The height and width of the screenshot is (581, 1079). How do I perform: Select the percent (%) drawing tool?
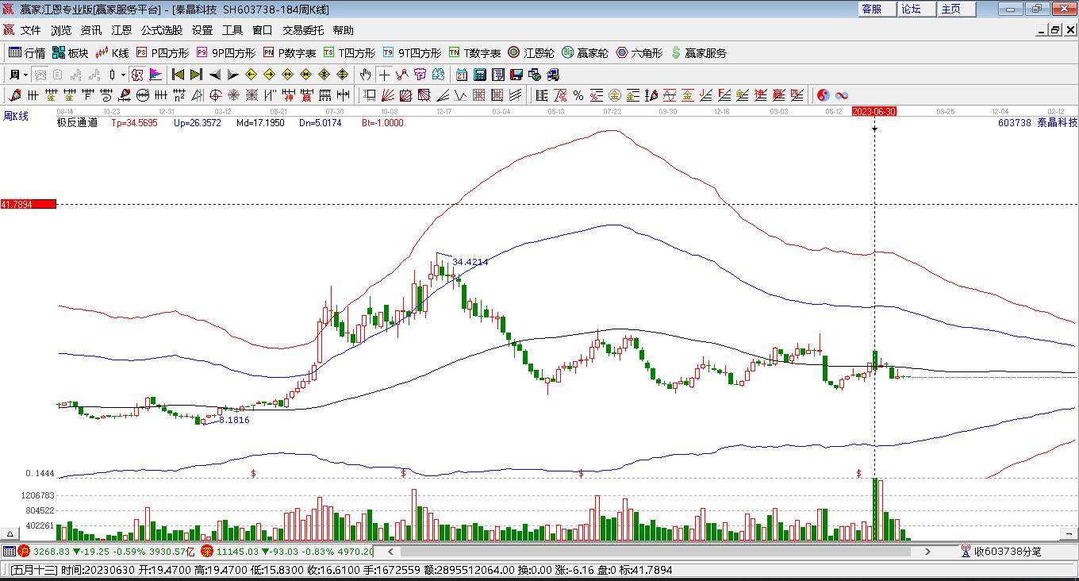click(578, 95)
